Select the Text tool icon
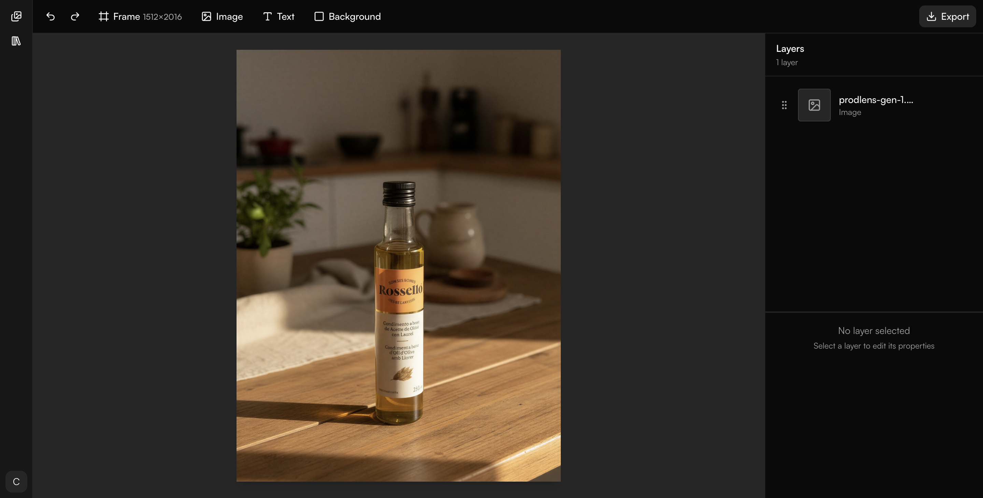Viewport: 983px width, 498px height. coord(267,16)
